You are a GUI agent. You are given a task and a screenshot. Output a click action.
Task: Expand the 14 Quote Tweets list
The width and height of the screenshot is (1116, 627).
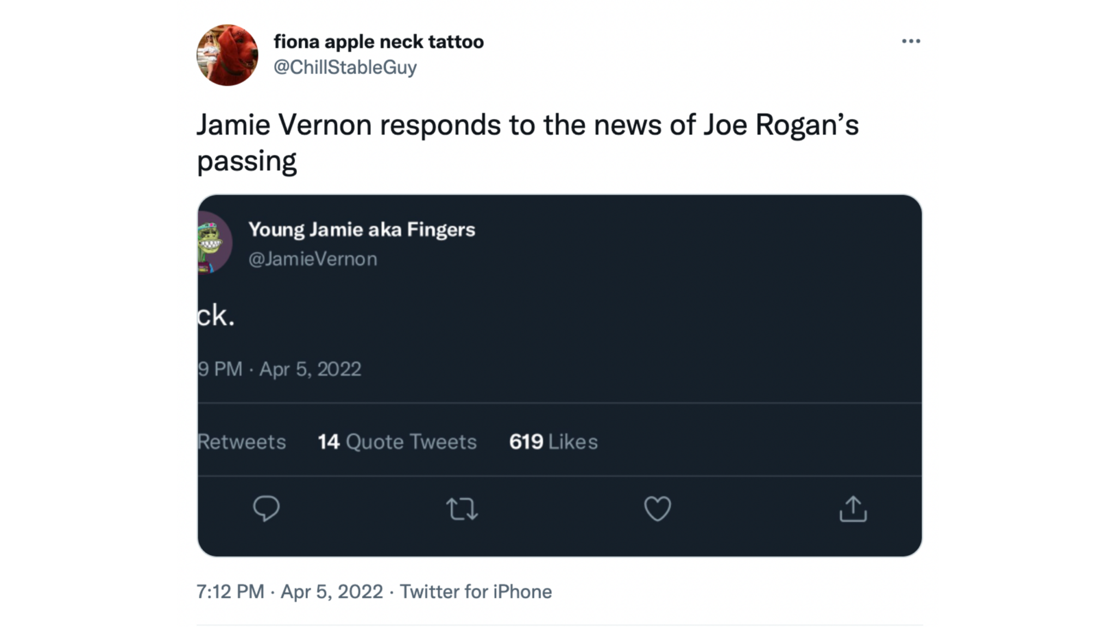coord(397,442)
